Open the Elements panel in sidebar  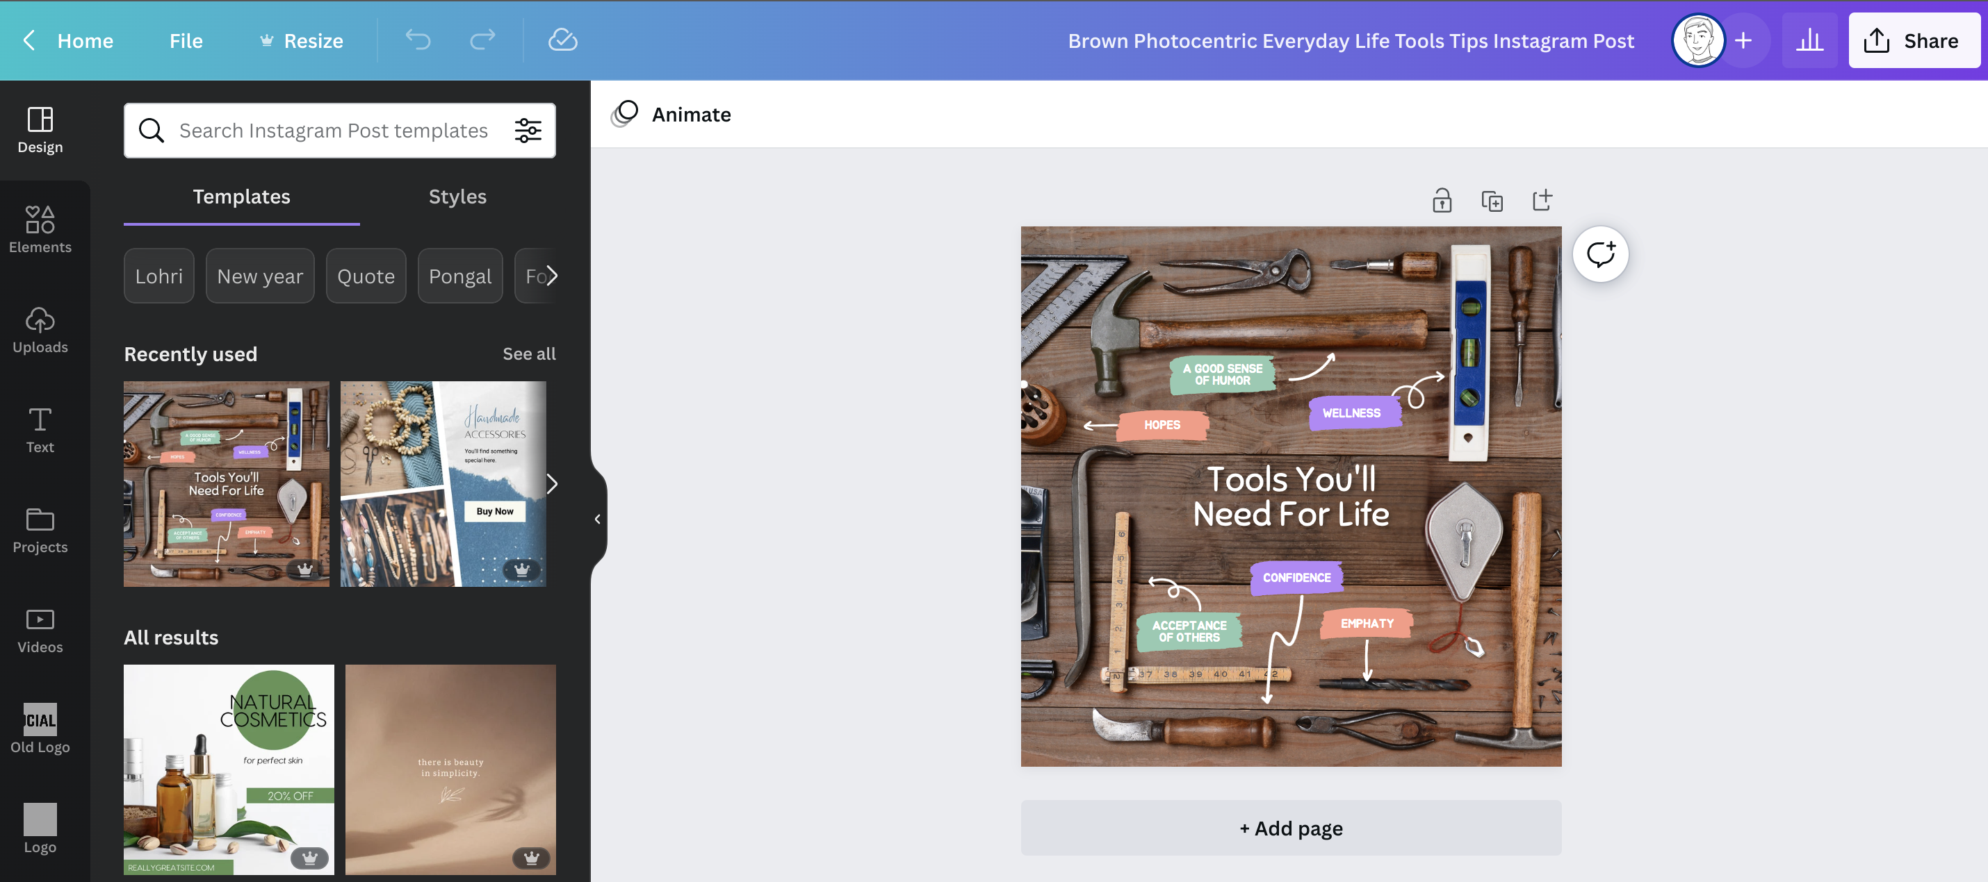[40, 229]
